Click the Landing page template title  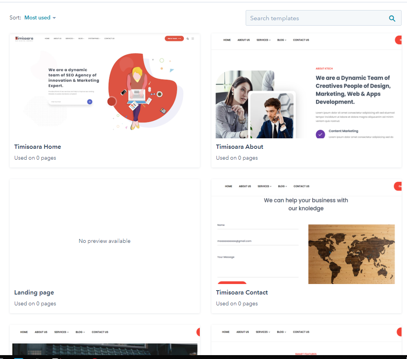[34, 293]
